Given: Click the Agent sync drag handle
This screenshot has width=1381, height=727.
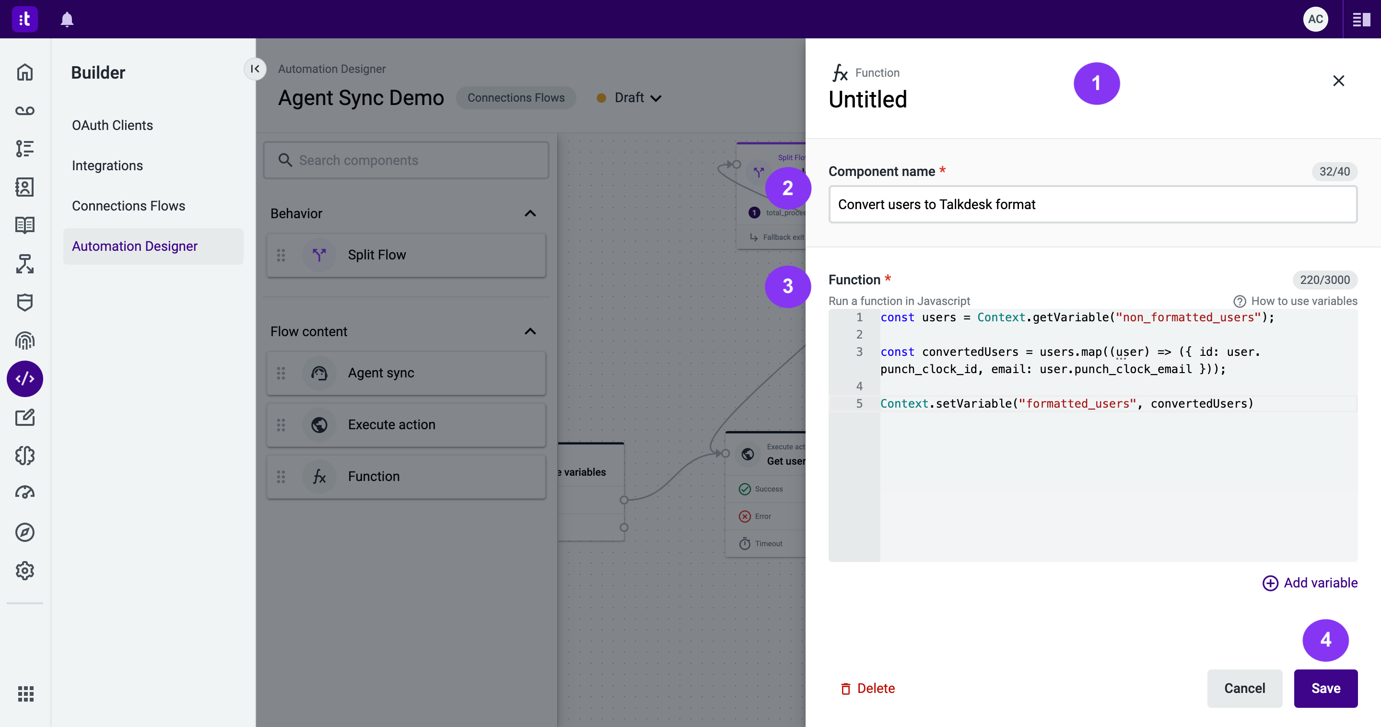Looking at the screenshot, I should (281, 373).
